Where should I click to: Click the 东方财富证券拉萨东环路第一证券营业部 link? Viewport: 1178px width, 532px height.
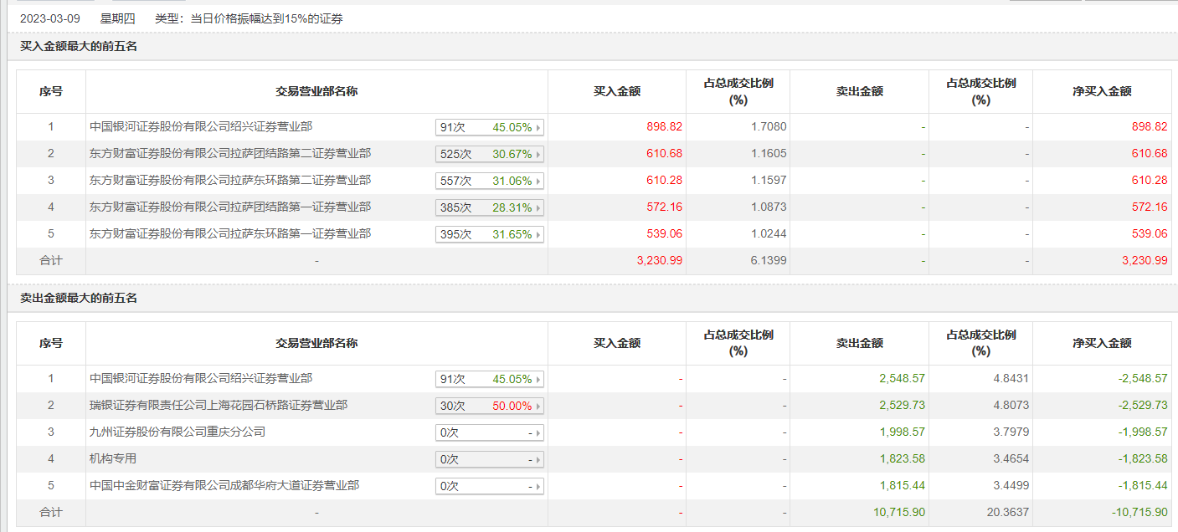tap(230, 233)
